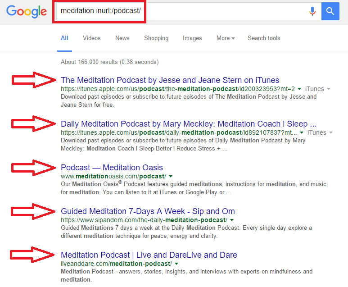Expand green arrow beside meditationoasis.com URL

(x=171, y=176)
